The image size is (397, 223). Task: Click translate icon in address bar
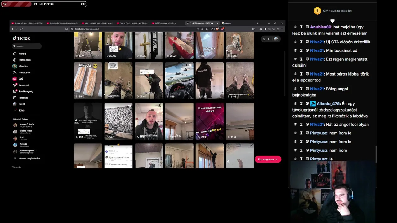pyautogui.click(x=203, y=29)
